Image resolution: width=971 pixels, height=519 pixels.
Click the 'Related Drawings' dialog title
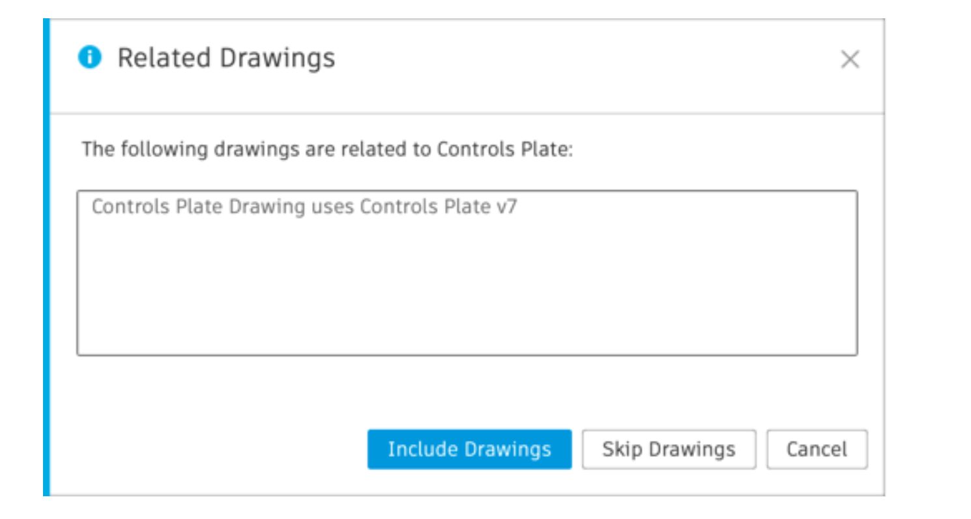tap(190, 59)
